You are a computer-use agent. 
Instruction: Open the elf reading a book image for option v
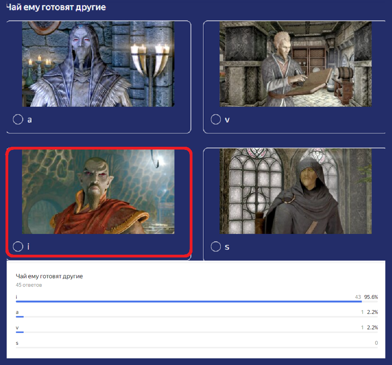tap(295, 64)
